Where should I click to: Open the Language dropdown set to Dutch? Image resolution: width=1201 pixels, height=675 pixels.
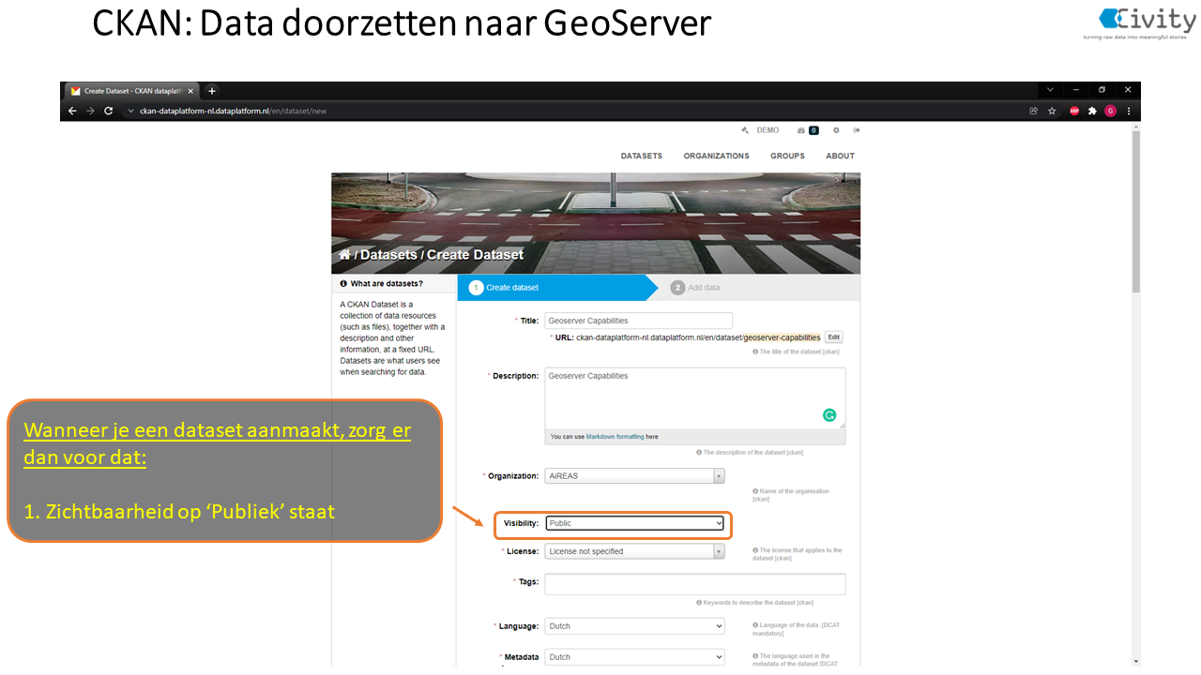[x=634, y=626]
